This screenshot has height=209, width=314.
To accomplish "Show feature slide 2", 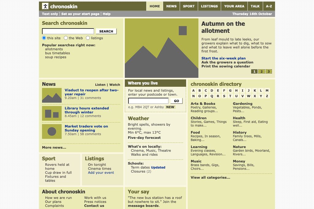I will pyautogui.click(x=262, y=71).
